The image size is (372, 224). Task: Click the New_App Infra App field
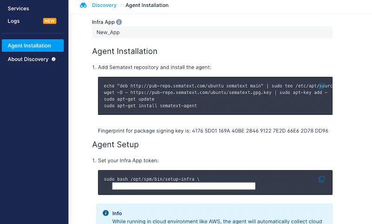coord(212,32)
